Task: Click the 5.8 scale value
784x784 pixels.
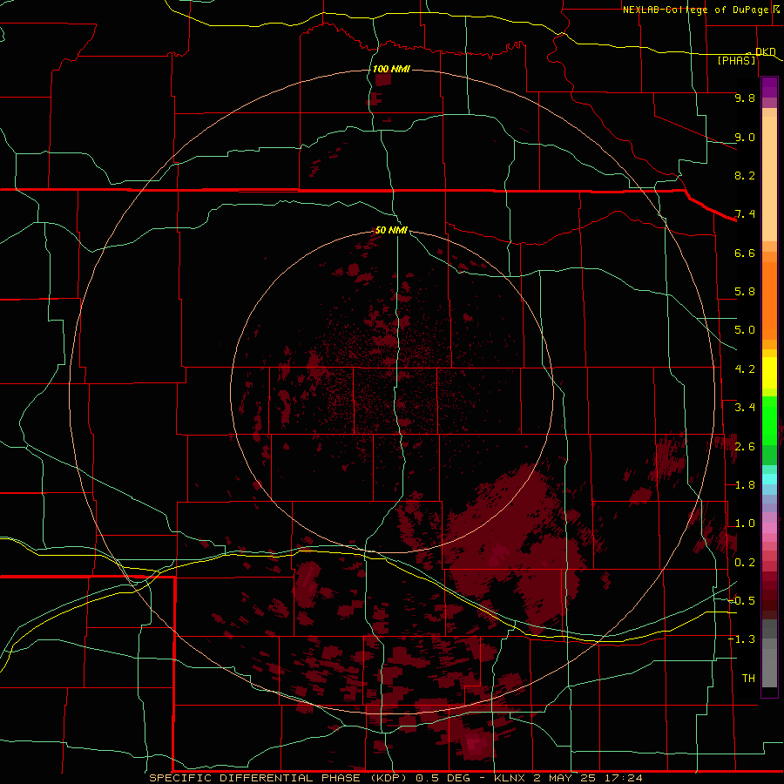Action: (745, 292)
